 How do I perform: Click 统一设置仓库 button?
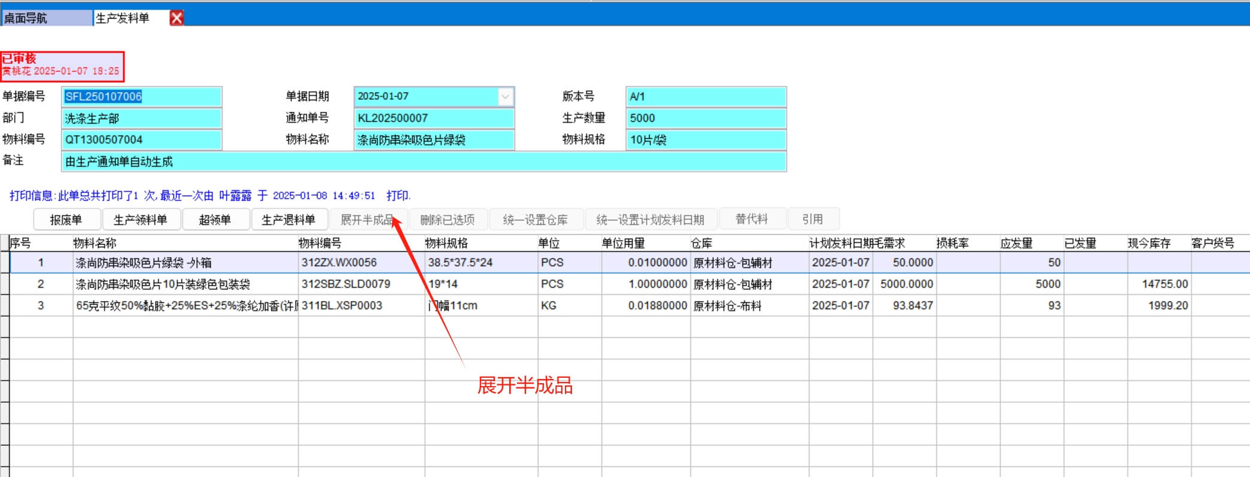(535, 220)
